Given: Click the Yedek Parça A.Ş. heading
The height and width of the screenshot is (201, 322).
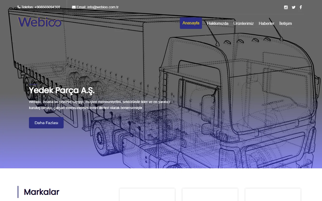Looking at the screenshot, I should (62, 90).
